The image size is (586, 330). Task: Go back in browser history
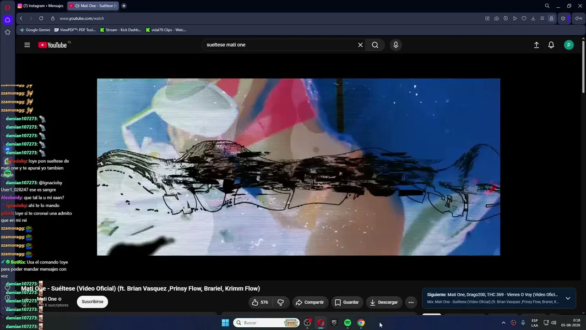pyautogui.click(x=21, y=18)
